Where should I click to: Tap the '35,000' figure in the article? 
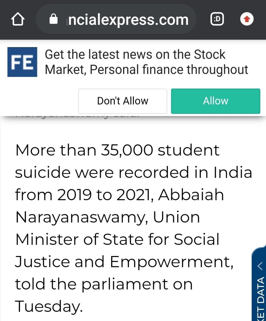[127, 150]
